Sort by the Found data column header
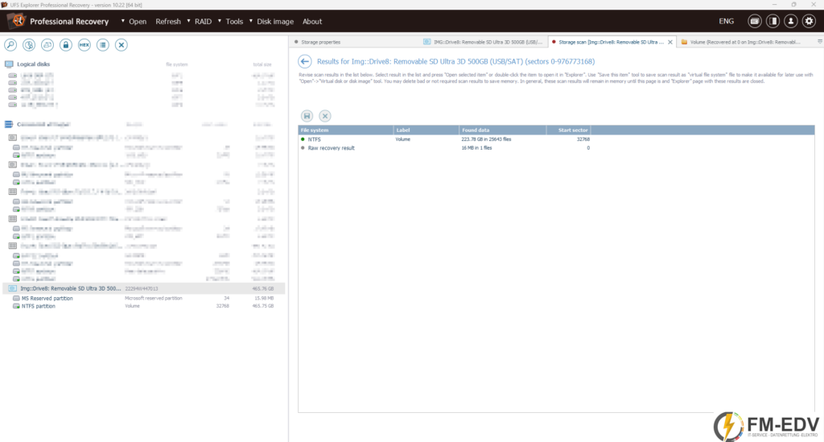This screenshot has height=442, width=824. click(503, 130)
